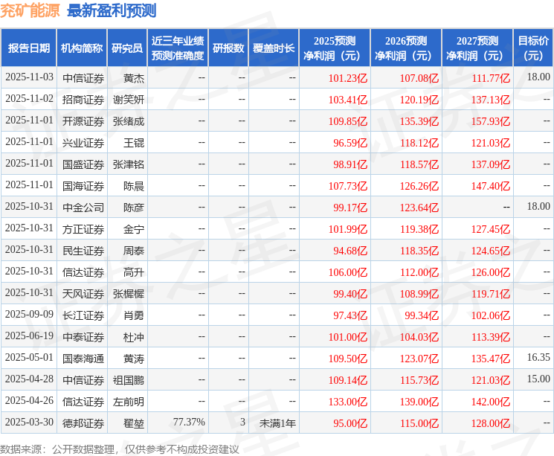Screen dimensions: 554x456
Task: Click the 99.34亿 forecast value
Action: [x=422, y=315]
